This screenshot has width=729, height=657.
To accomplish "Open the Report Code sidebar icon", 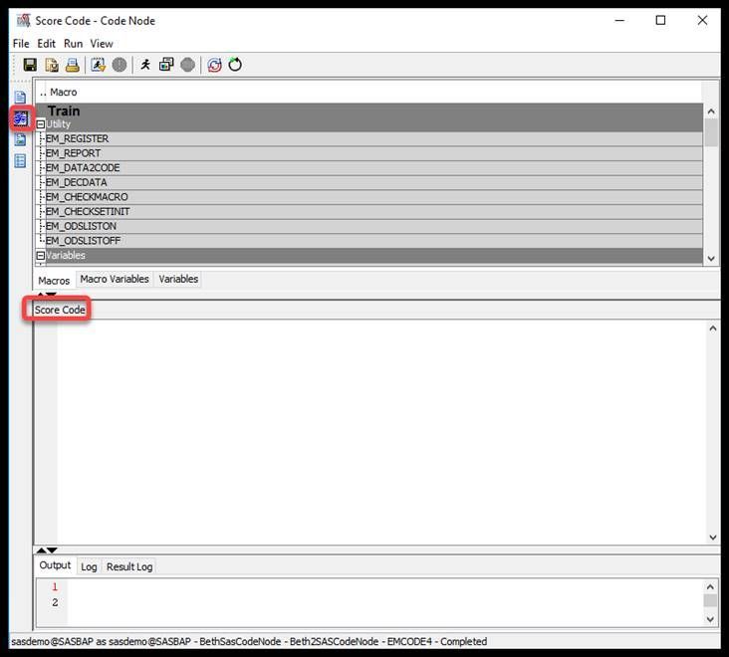I will (20, 139).
